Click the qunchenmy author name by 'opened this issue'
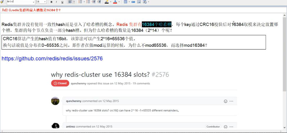287x133 pixels. (x=79, y=84)
